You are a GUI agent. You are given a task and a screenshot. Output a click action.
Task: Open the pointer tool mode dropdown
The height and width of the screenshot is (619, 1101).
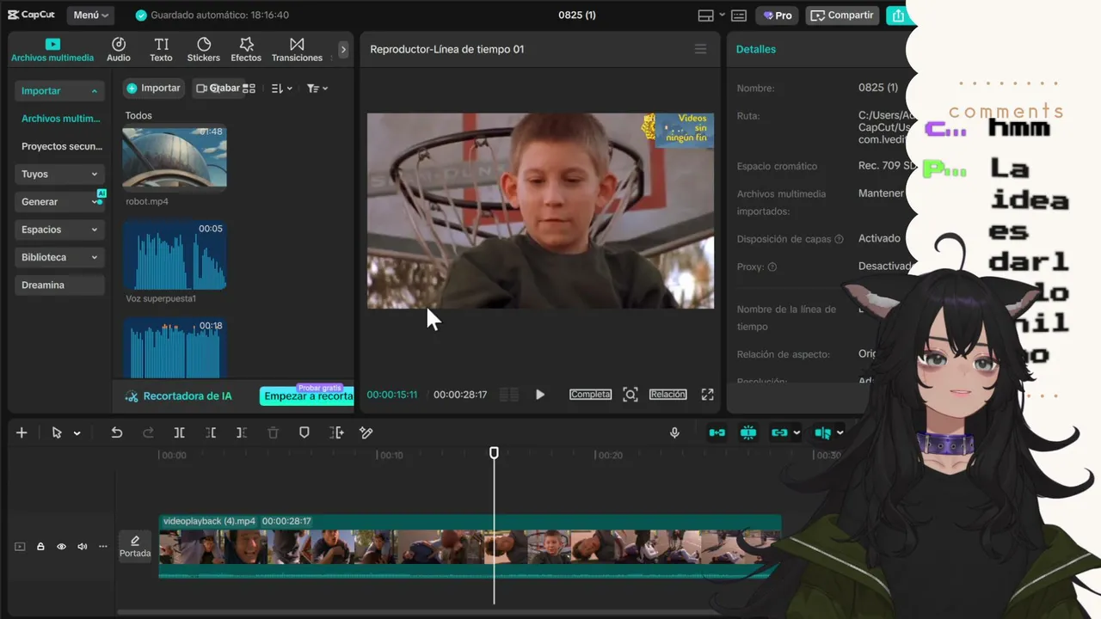pos(77,433)
